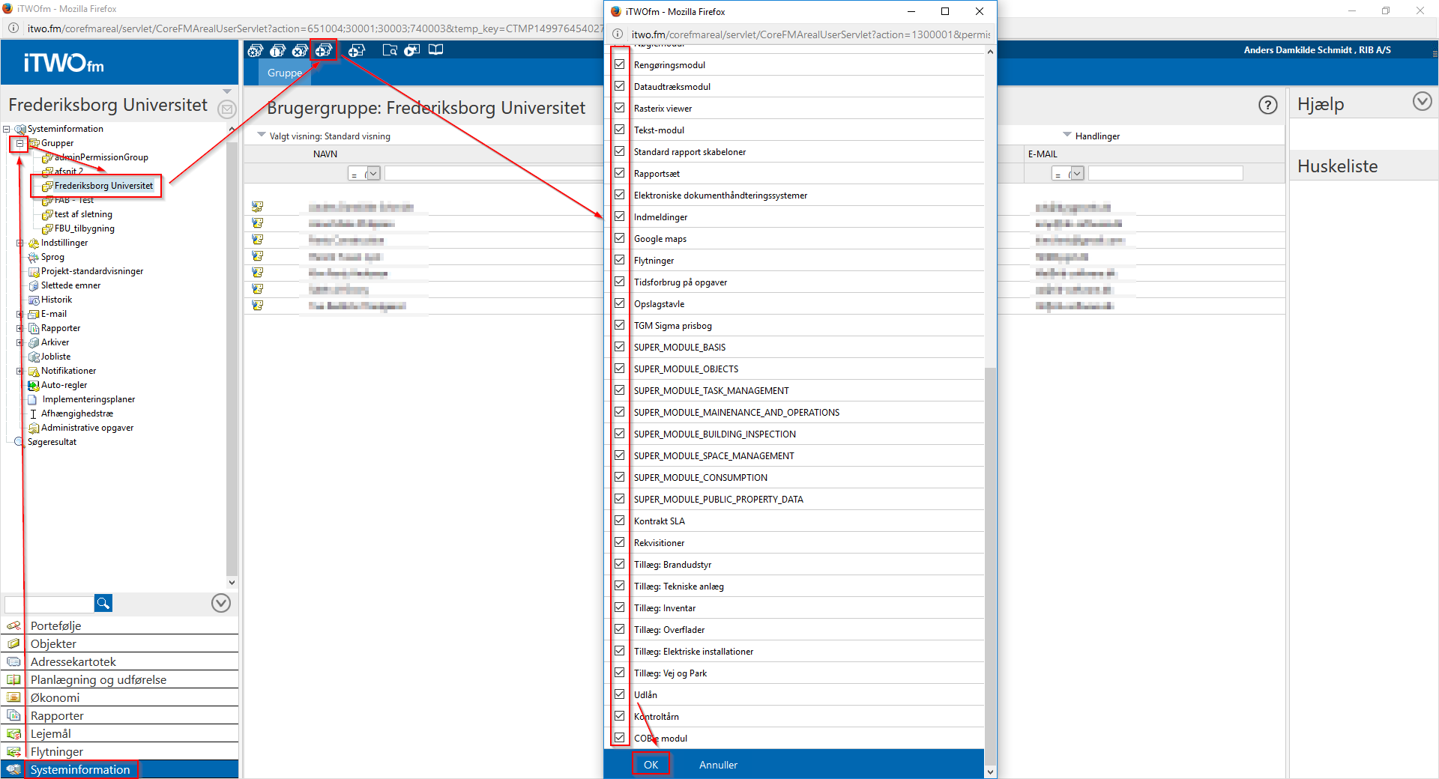The height and width of the screenshot is (779, 1439).
Task: Click the module list vertical scrollbar
Action: (990, 524)
